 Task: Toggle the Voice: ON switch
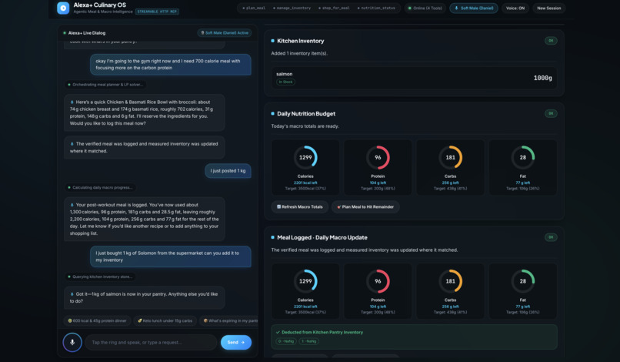click(x=515, y=8)
